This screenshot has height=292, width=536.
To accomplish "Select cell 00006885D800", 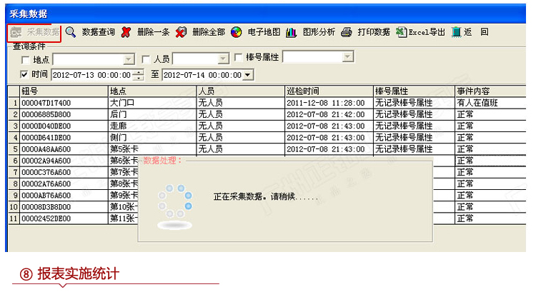I will 64,114.
